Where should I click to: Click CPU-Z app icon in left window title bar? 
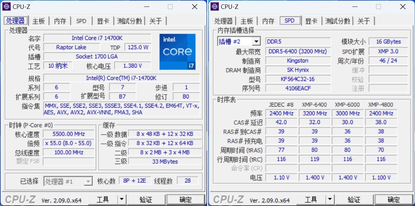tap(7, 6)
